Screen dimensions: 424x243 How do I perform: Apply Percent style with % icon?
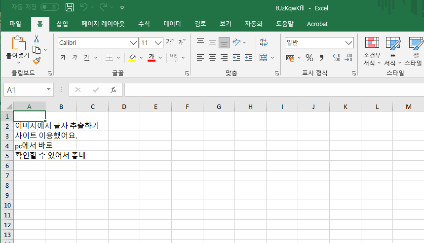click(x=309, y=58)
